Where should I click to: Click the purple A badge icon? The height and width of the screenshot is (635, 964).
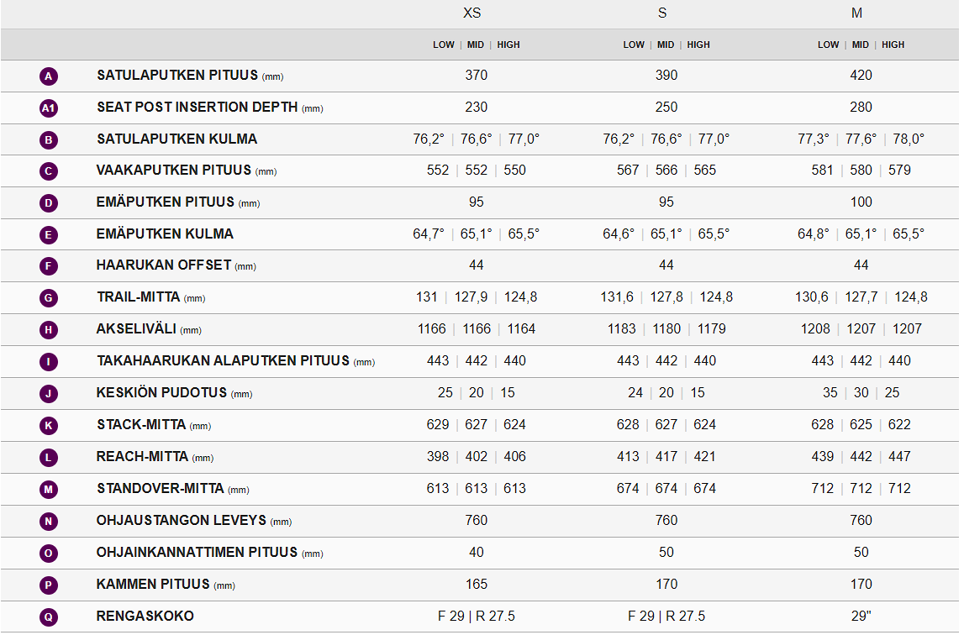pos(49,76)
